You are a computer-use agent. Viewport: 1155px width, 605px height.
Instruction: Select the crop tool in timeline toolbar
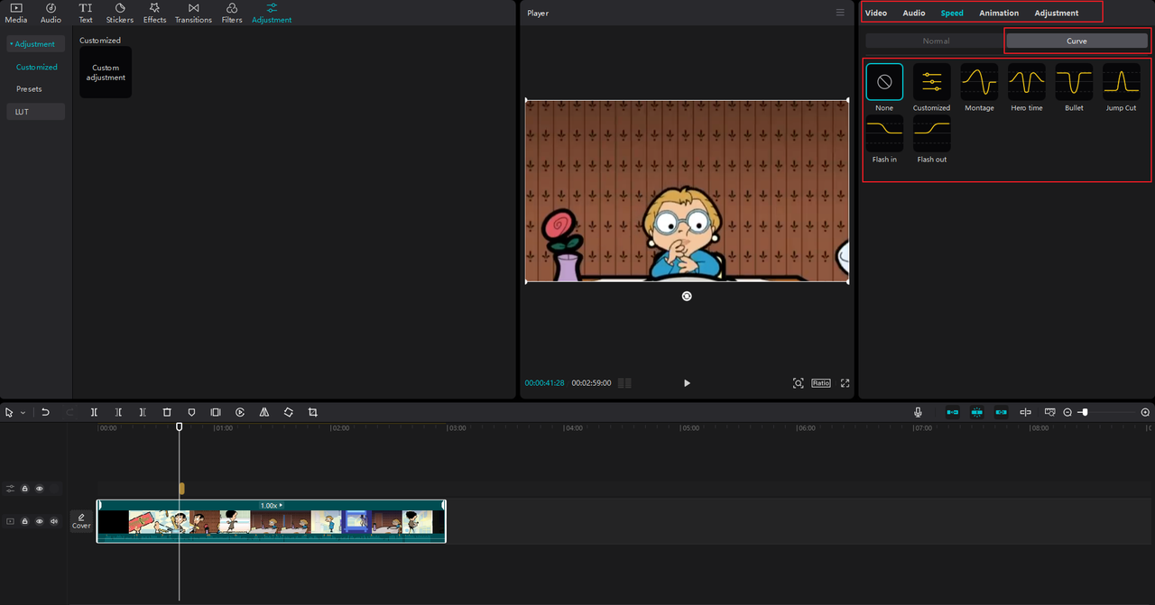pos(313,412)
